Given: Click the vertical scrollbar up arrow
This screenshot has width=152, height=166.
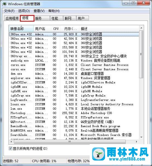Looking at the screenshot, I should [141, 28].
